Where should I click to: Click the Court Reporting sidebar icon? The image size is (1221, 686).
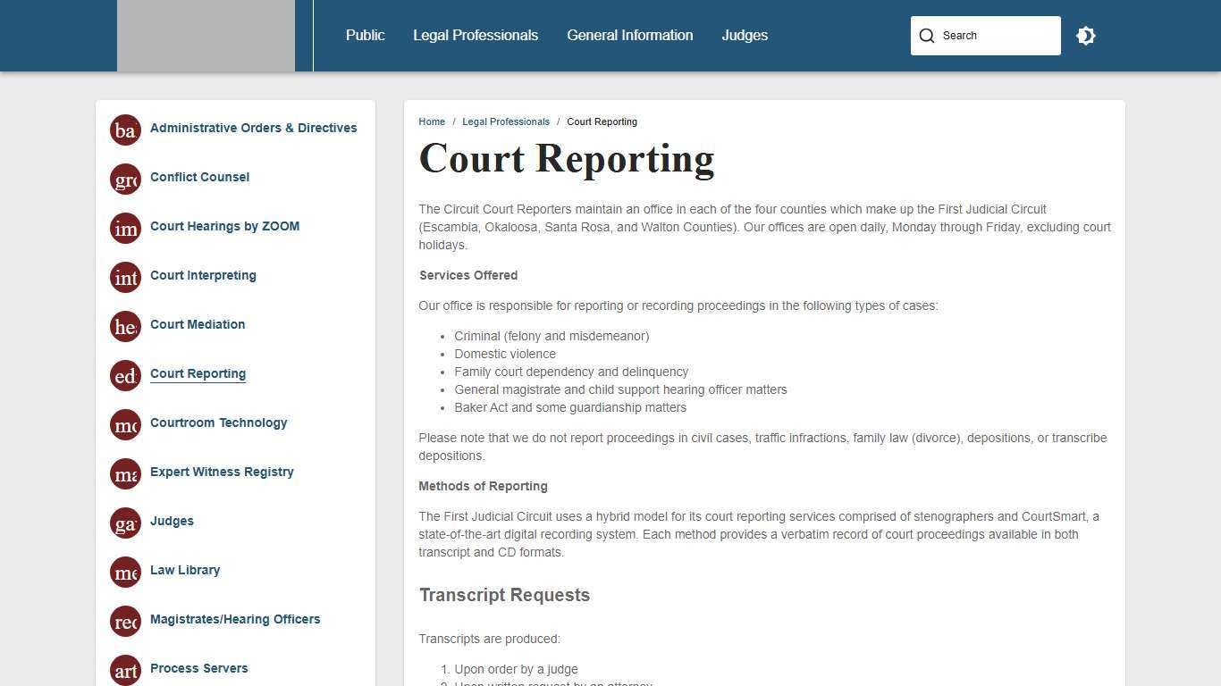tap(125, 375)
